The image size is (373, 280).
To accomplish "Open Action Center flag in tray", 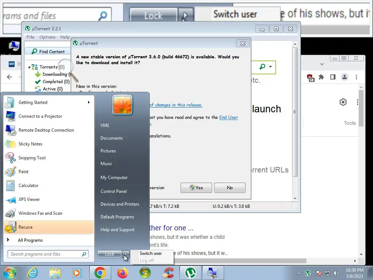I will (318, 273).
